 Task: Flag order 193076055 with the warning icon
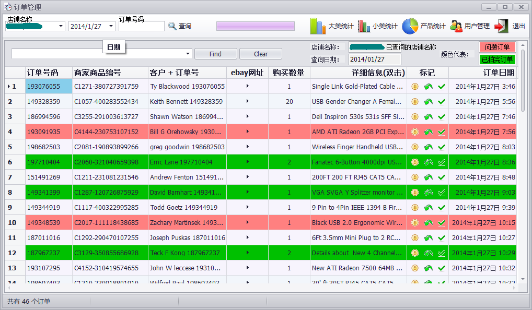coord(415,87)
